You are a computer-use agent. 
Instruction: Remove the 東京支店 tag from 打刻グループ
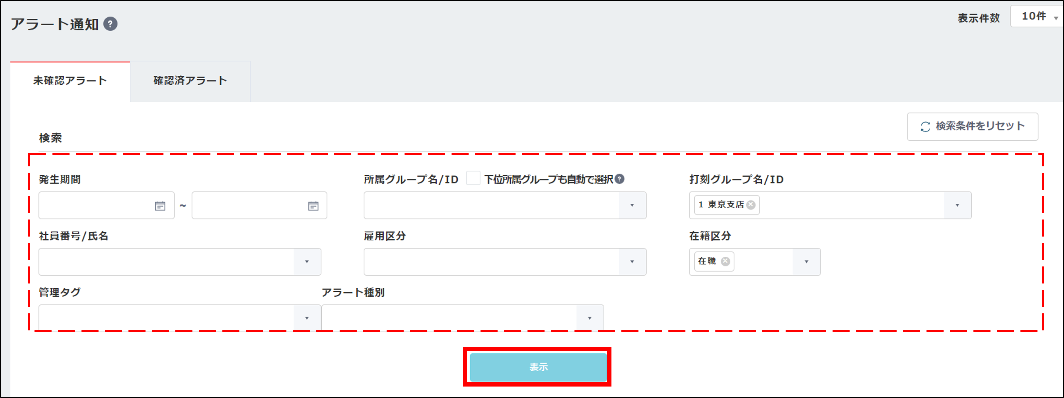pyautogui.click(x=751, y=205)
